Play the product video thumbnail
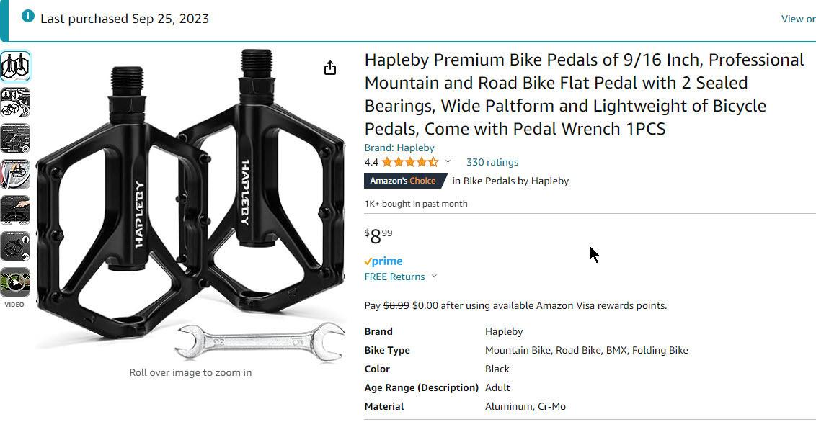816x427 pixels. click(15, 282)
